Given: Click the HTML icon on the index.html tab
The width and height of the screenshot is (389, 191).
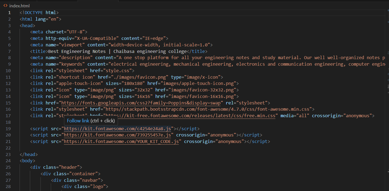Looking at the screenshot, I should click(6, 5).
